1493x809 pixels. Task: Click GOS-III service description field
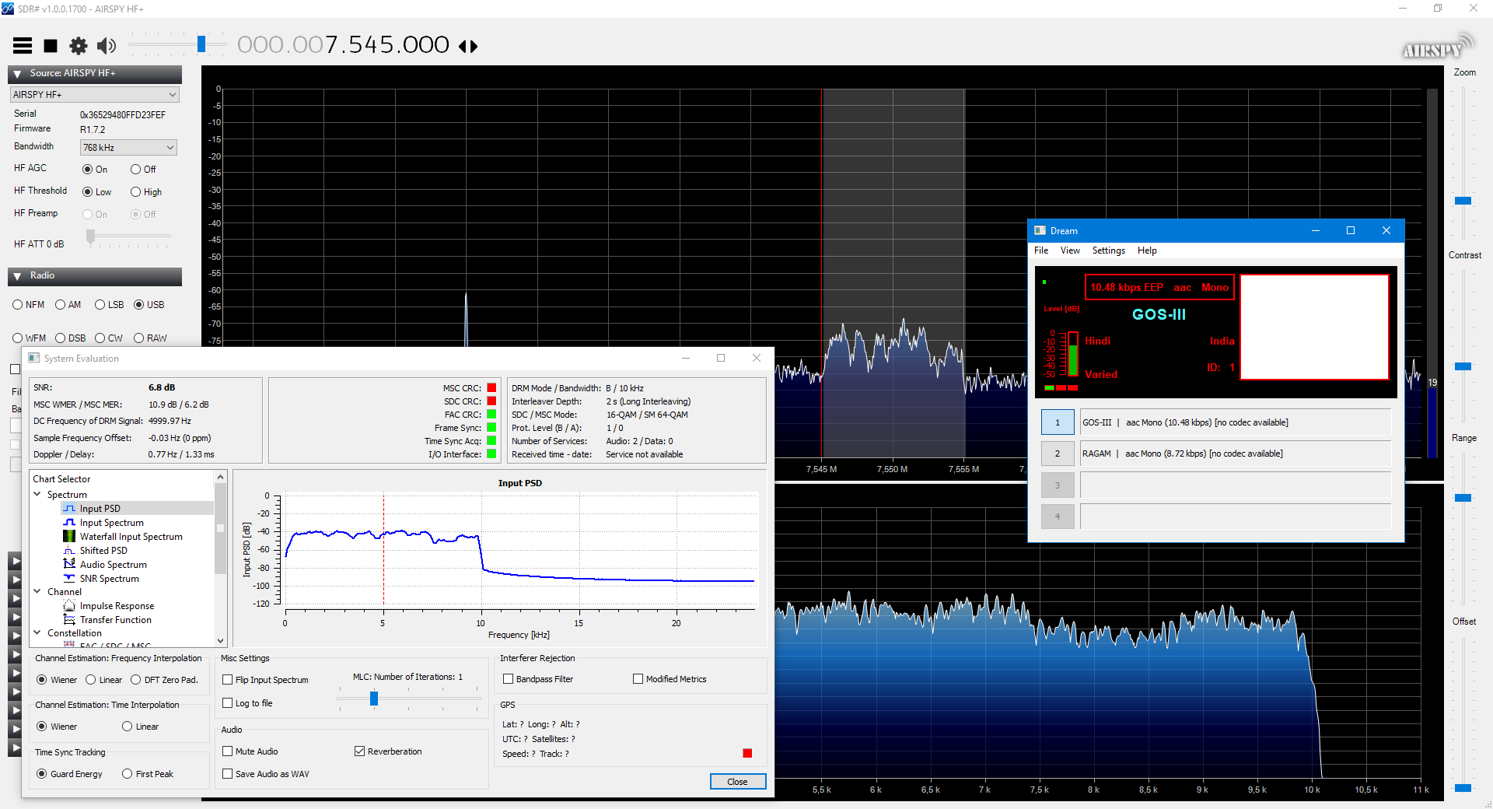[1235, 422]
